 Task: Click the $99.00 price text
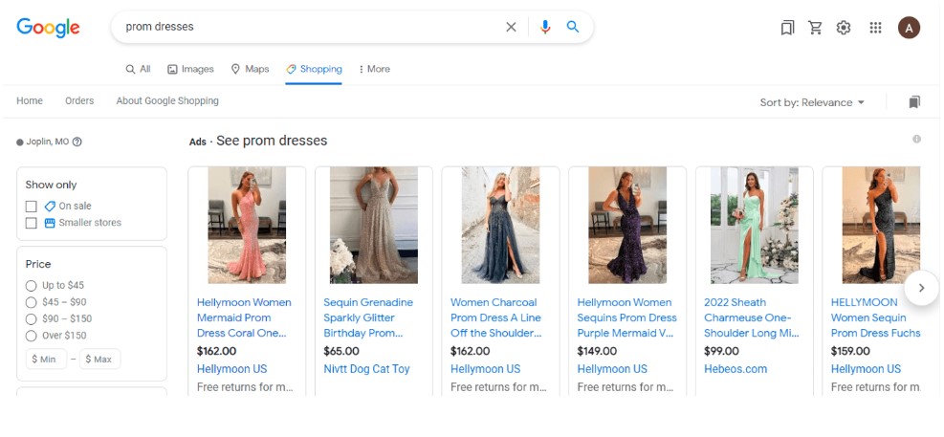tap(721, 351)
